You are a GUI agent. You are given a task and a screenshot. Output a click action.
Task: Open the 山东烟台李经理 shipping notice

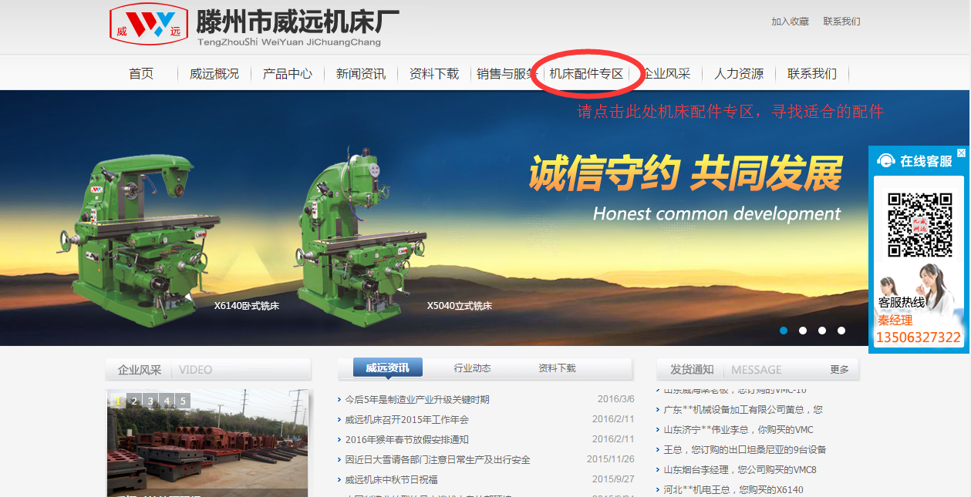click(x=740, y=469)
